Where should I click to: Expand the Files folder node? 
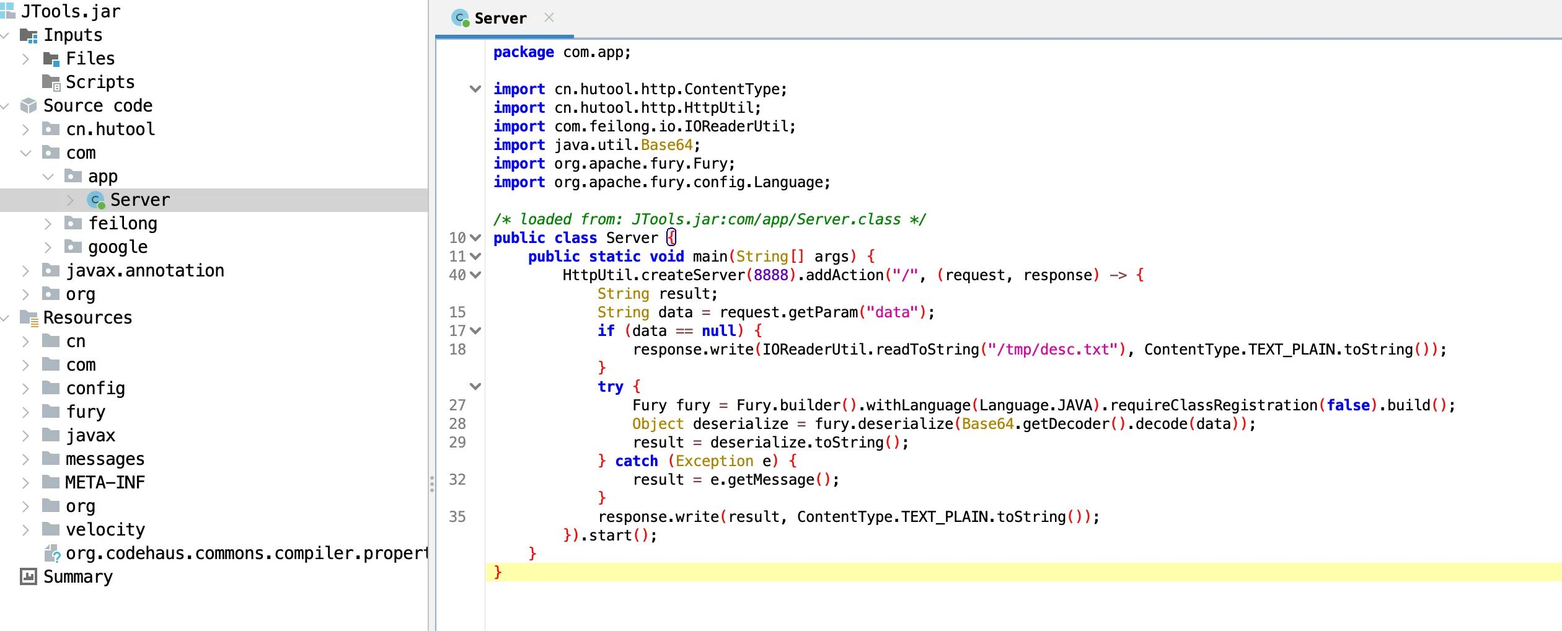(x=25, y=59)
